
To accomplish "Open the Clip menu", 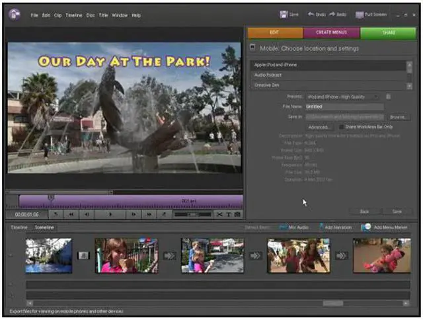I will click(58, 15).
